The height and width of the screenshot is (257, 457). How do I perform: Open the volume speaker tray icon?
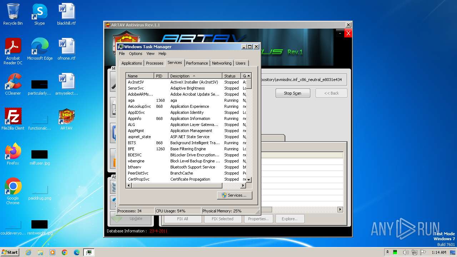[x=406, y=252]
